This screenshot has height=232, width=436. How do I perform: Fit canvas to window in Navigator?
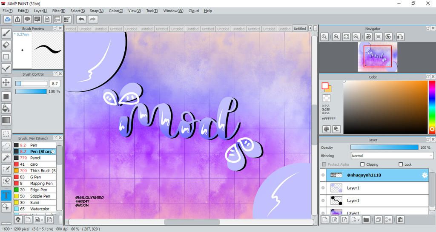[x=346, y=37]
